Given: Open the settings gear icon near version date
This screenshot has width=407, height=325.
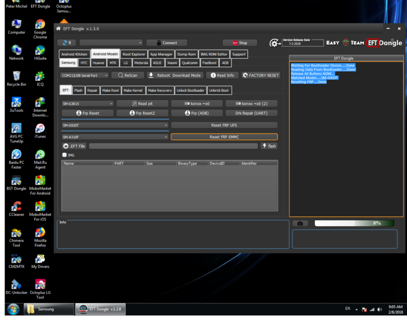Looking at the screenshot, I should point(275,43).
